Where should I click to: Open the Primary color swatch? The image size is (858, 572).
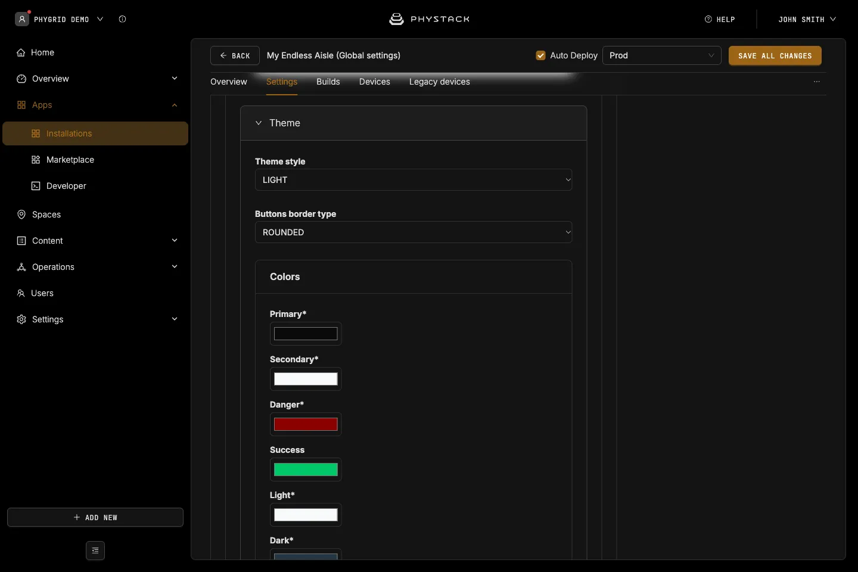(306, 334)
